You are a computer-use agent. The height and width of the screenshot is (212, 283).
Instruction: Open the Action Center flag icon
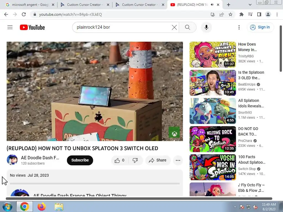coord(242,207)
